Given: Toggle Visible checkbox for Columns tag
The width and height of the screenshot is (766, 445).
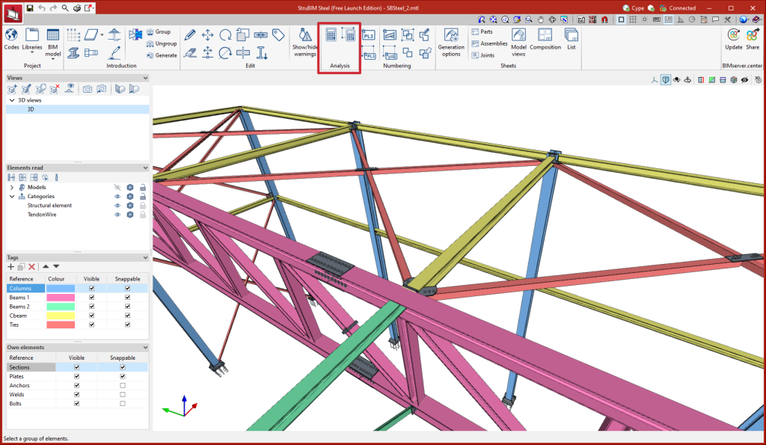Looking at the screenshot, I should 91,288.
